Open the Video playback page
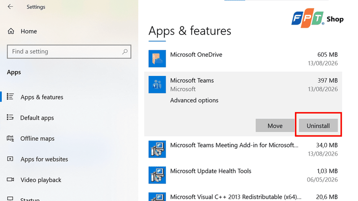 point(41,180)
